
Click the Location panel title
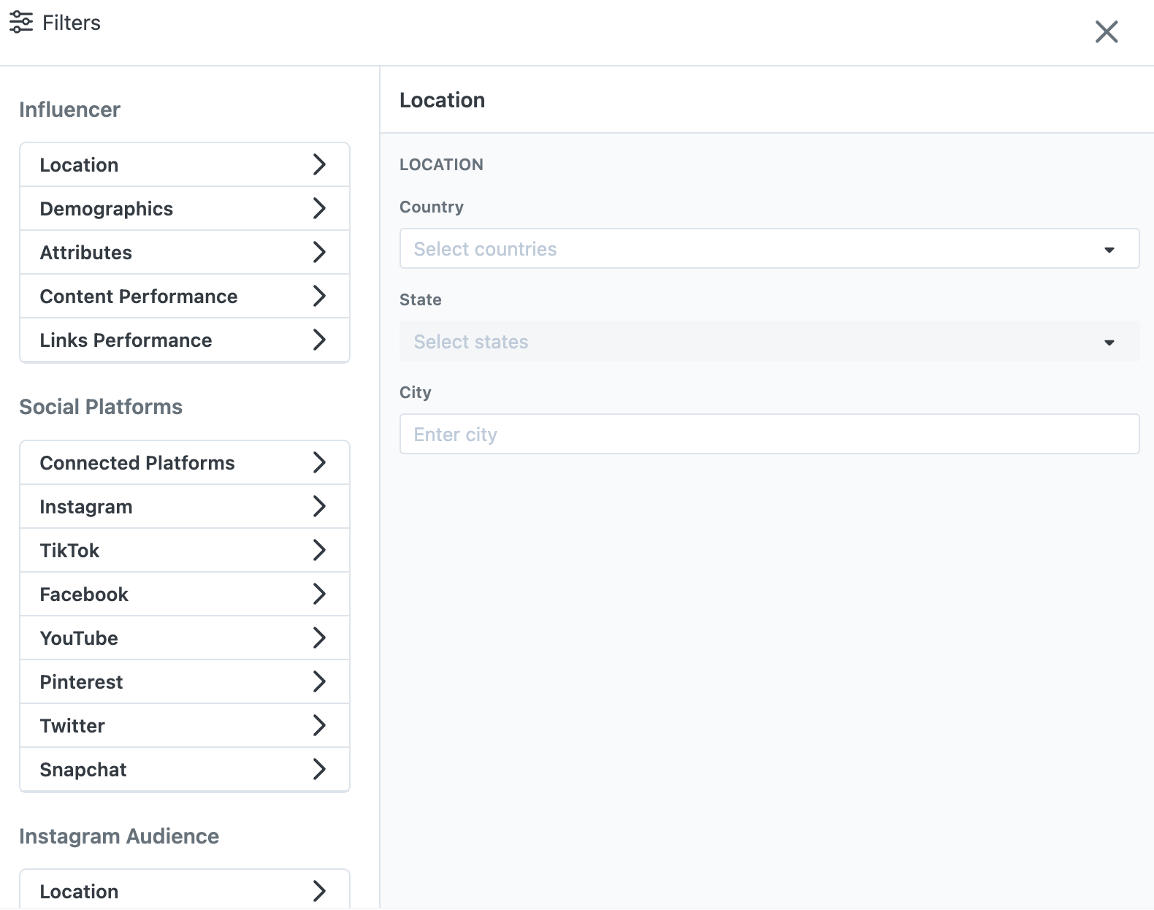[443, 101]
